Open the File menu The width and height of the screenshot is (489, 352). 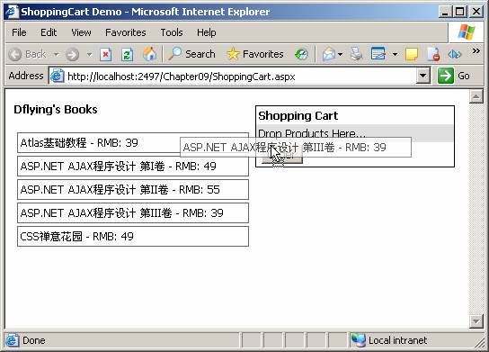[x=19, y=32]
